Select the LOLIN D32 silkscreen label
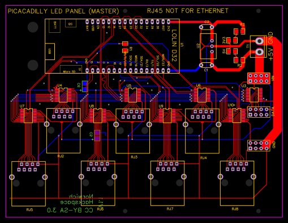The height and width of the screenshot is (223, 288). pos(174,45)
